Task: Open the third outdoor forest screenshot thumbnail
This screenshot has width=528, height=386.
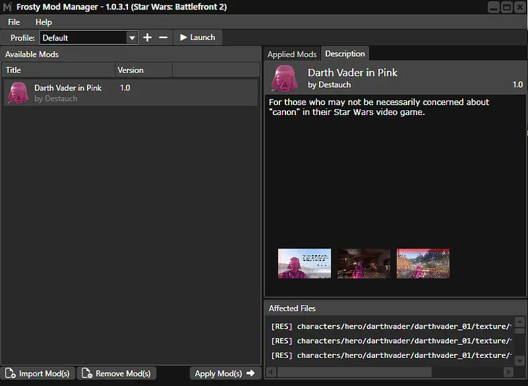Action: pos(423,264)
